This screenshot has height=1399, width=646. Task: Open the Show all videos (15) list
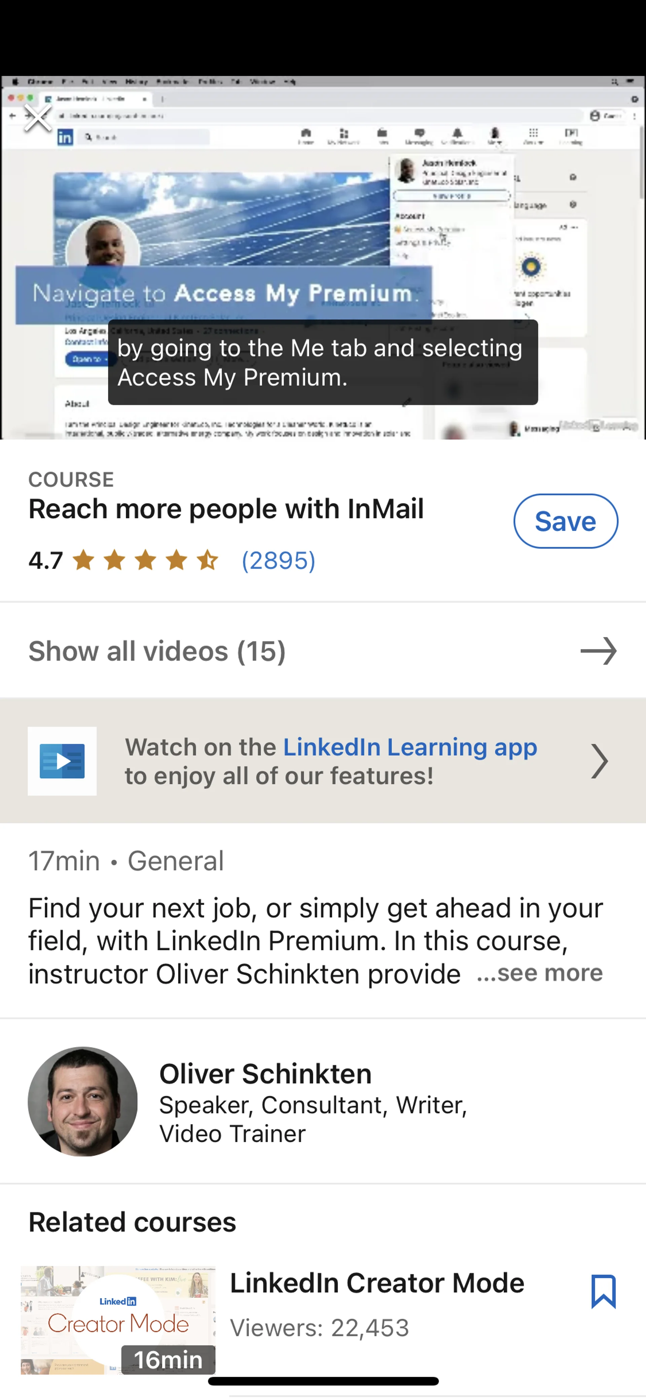pyautogui.click(x=157, y=651)
